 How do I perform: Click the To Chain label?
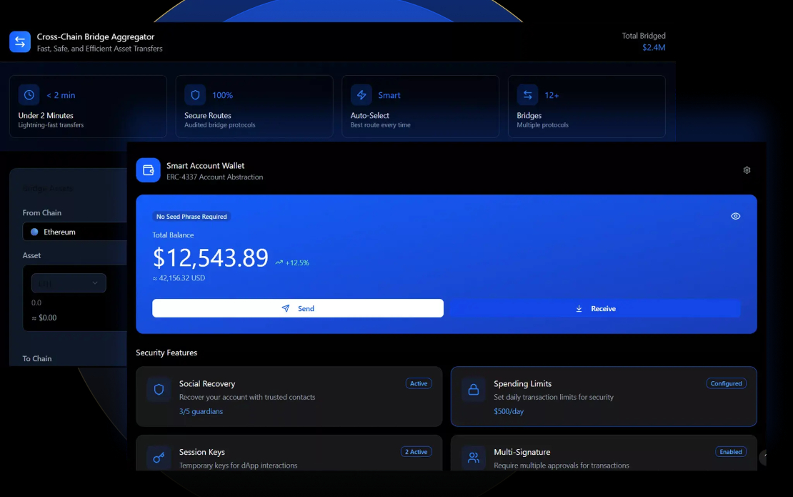point(37,358)
